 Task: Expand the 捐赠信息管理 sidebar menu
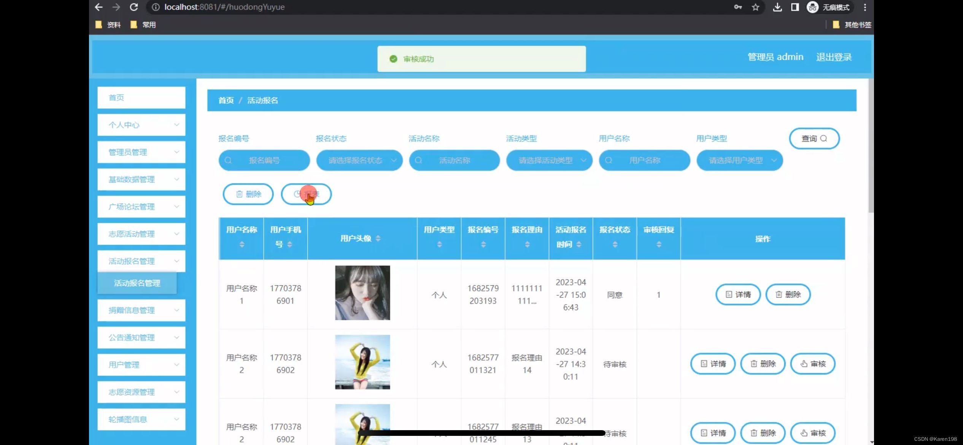[x=141, y=310]
